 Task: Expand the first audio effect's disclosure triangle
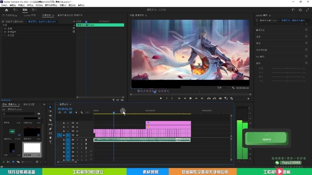click(x=2, y=28)
